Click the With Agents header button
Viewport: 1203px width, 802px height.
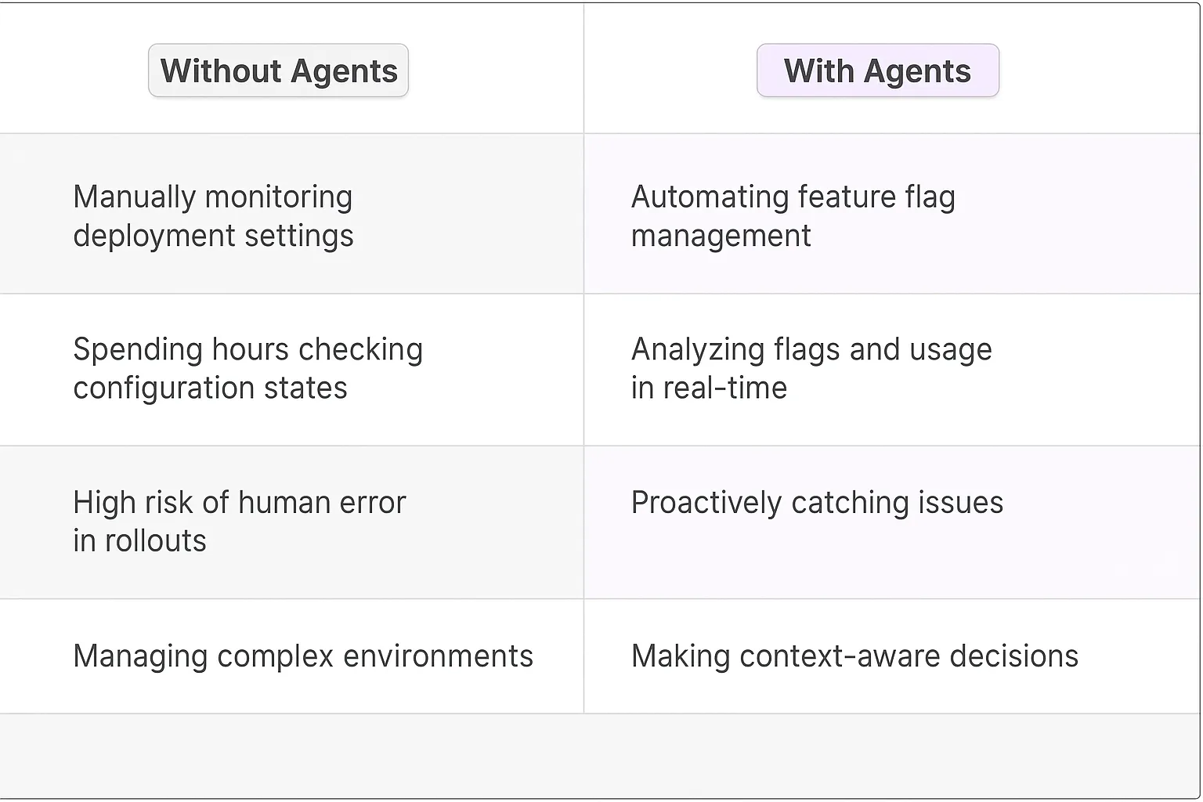[877, 71]
